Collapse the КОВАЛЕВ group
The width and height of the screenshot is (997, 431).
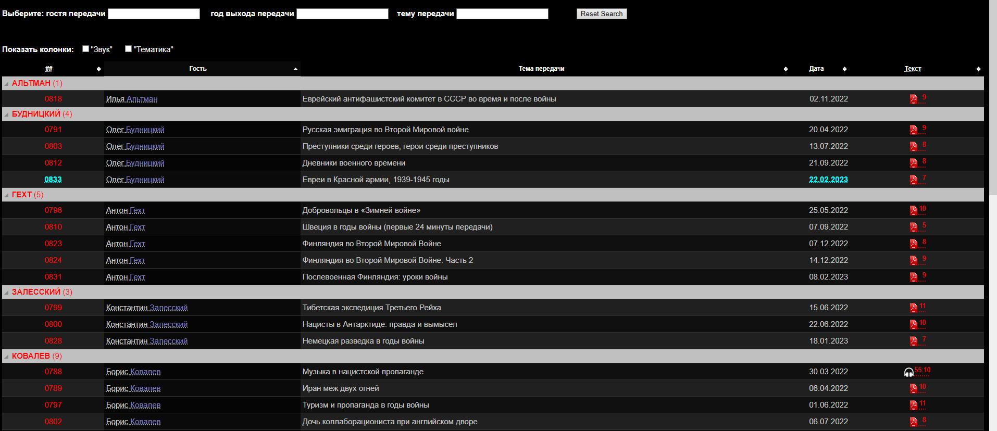tap(7, 356)
